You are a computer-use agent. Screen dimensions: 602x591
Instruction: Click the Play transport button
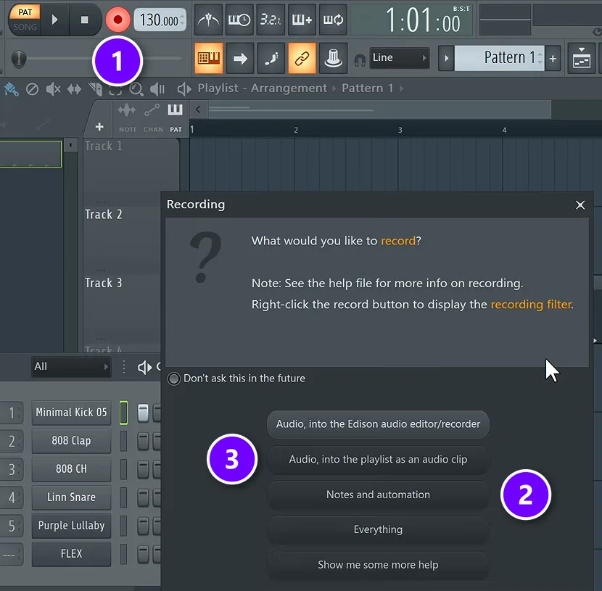(54, 20)
